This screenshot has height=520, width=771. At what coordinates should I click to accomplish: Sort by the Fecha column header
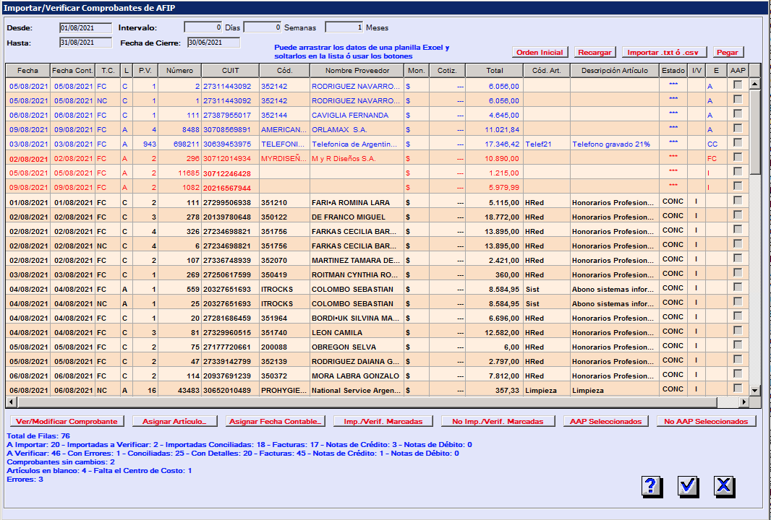28,71
